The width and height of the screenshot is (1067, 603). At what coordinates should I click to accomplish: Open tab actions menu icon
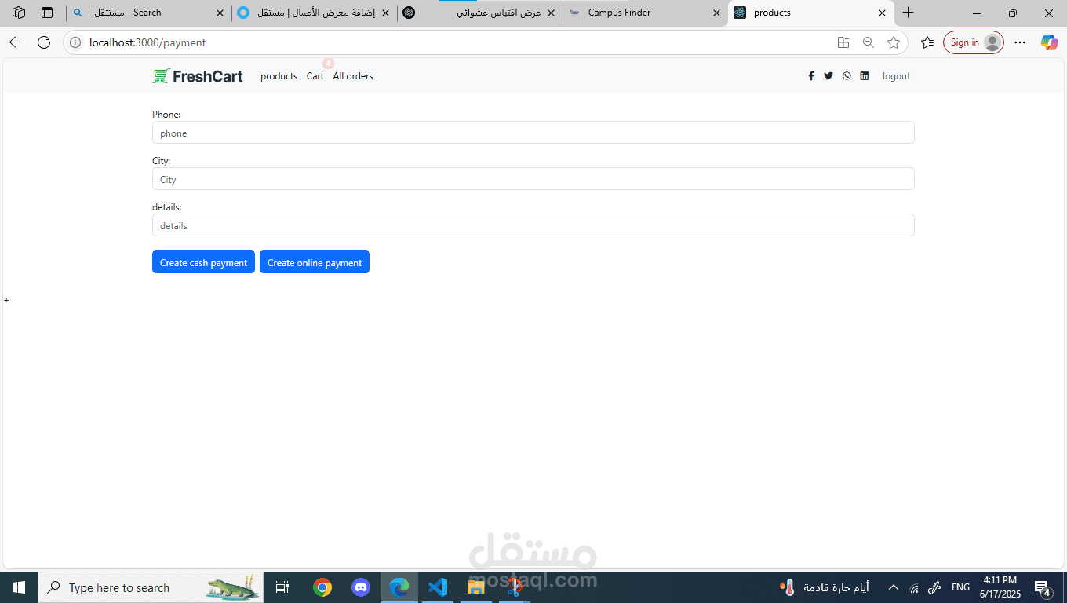[x=47, y=13]
